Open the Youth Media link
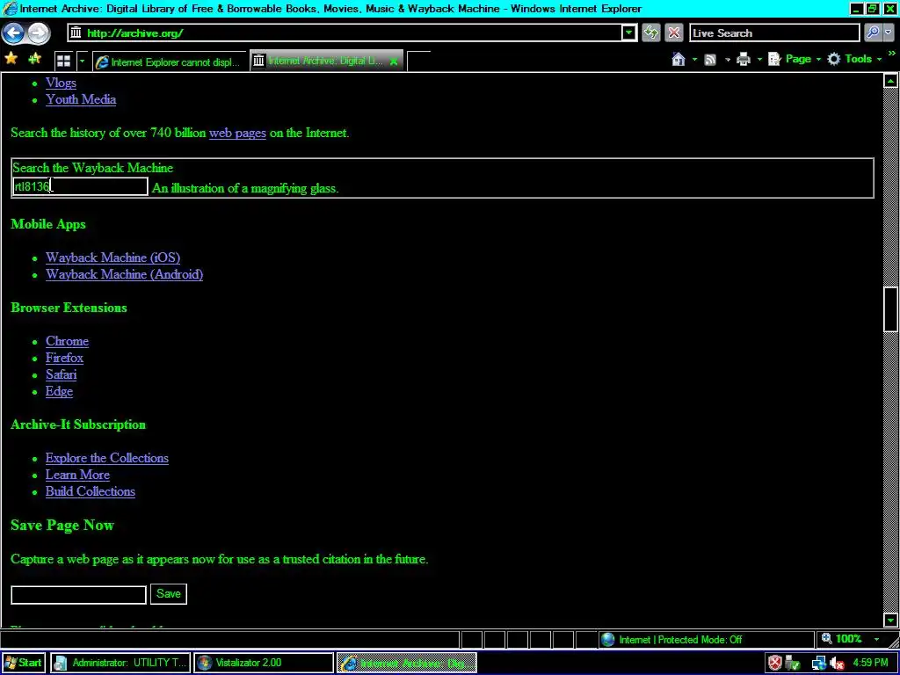This screenshot has width=900, height=675. (81, 99)
